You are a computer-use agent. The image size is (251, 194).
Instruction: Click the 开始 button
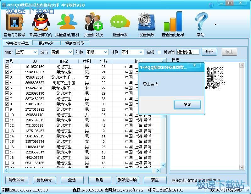pyautogui.click(x=209, y=52)
